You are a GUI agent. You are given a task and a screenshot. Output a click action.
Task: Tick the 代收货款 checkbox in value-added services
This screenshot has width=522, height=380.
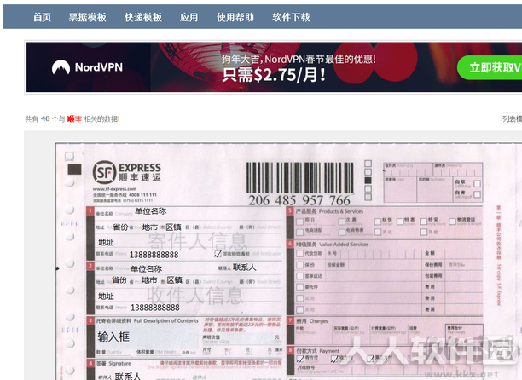click(x=300, y=254)
